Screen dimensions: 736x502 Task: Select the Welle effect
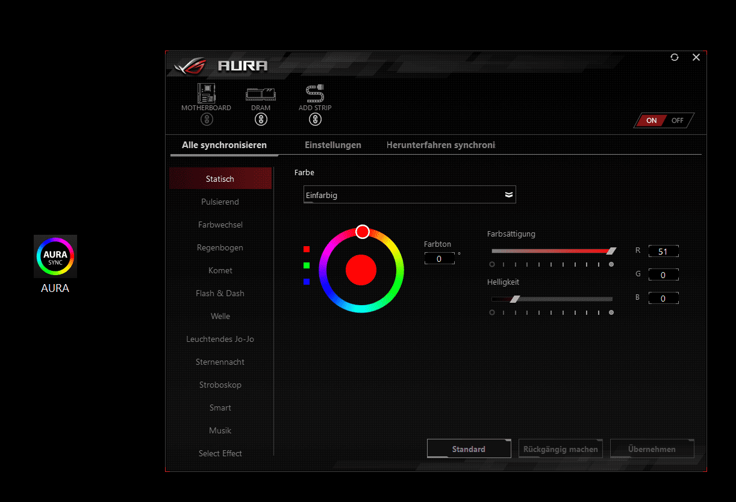tap(220, 316)
